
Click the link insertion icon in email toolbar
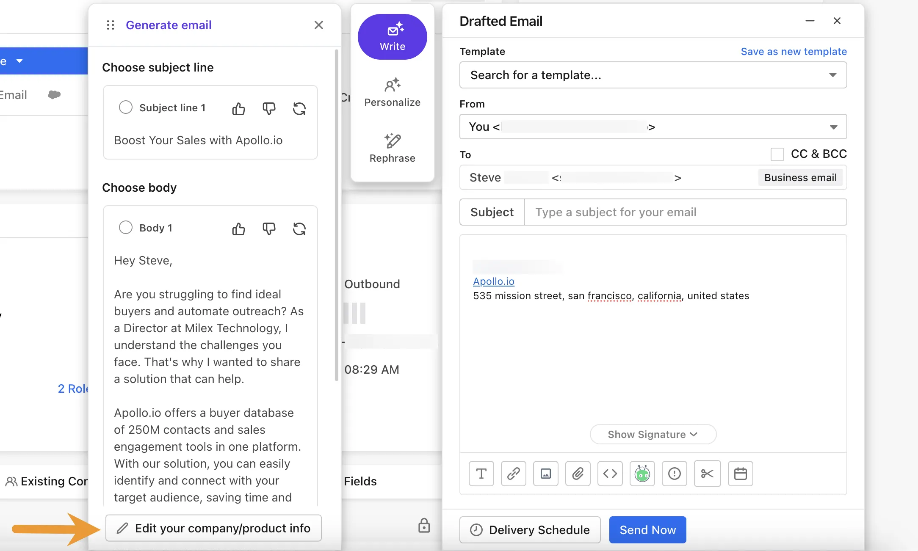pyautogui.click(x=513, y=474)
